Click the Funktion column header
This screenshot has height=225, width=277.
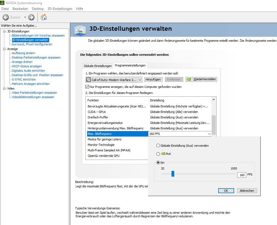tap(117, 100)
